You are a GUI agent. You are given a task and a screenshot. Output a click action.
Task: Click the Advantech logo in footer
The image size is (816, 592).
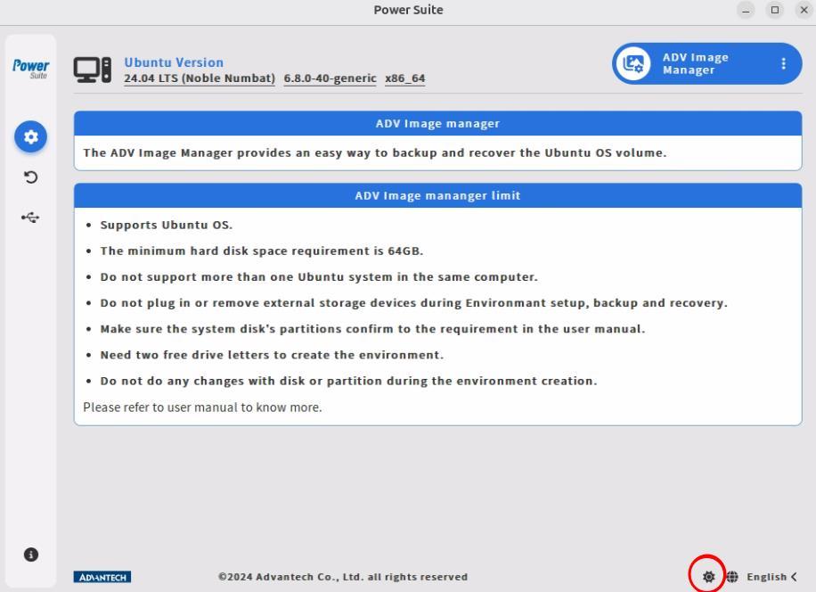click(x=102, y=577)
